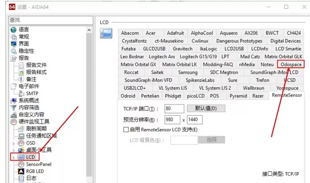
Task: Select the 报告 document icon
Action: pyautogui.click(x=14, y=58)
